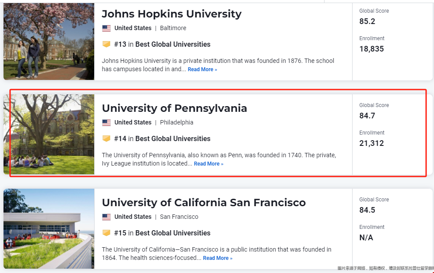This screenshot has width=434, height=273.
Task: Click #15 in Best Global Universities text
Action: 162,233
